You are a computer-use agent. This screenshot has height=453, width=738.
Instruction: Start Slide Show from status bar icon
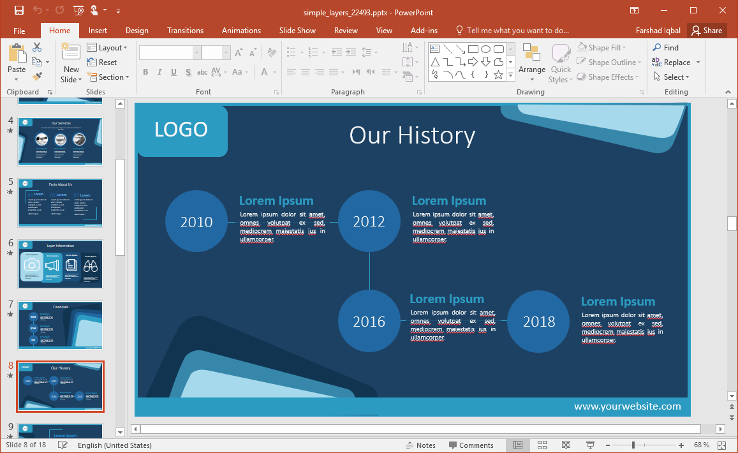pyautogui.click(x=590, y=445)
